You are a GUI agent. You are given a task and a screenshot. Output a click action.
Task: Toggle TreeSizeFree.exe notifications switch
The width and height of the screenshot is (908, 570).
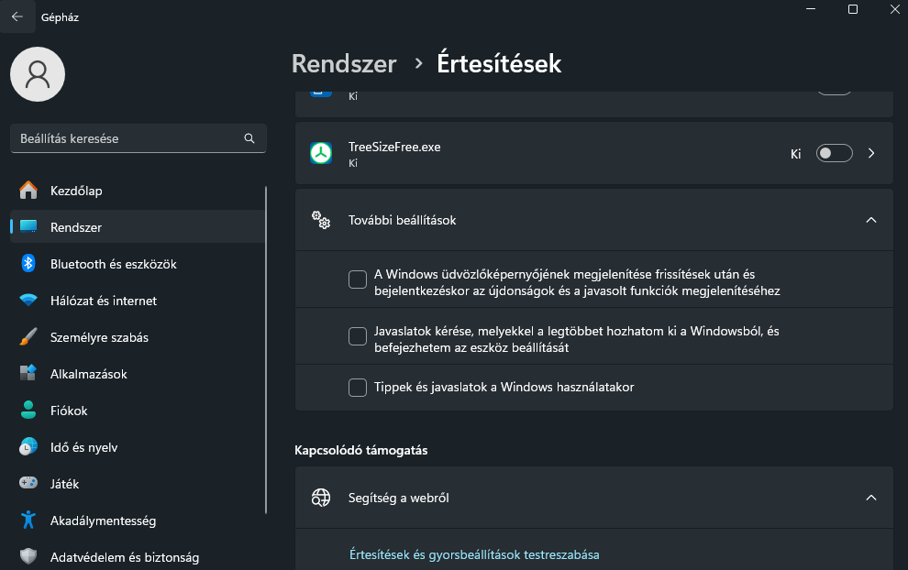coord(834,153)
